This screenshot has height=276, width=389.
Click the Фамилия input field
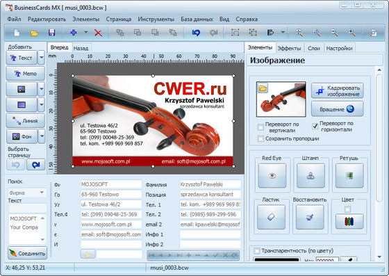click(210, 184)
